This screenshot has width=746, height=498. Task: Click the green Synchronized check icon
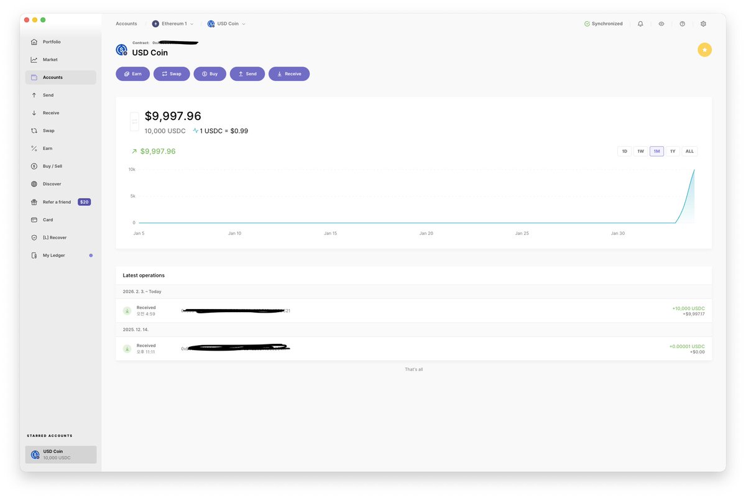[587, 24]
